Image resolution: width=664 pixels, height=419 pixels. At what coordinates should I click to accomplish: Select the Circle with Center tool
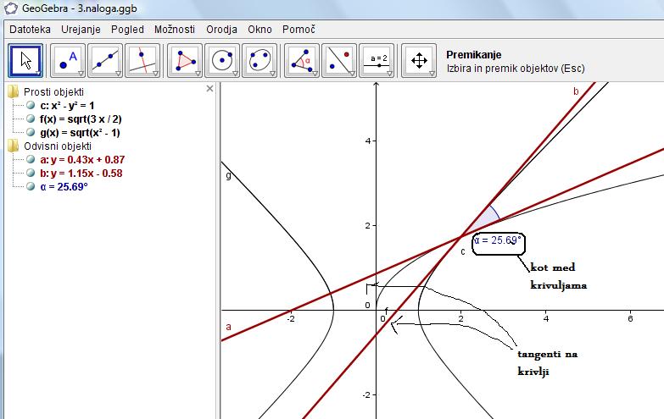pos(222,61)
